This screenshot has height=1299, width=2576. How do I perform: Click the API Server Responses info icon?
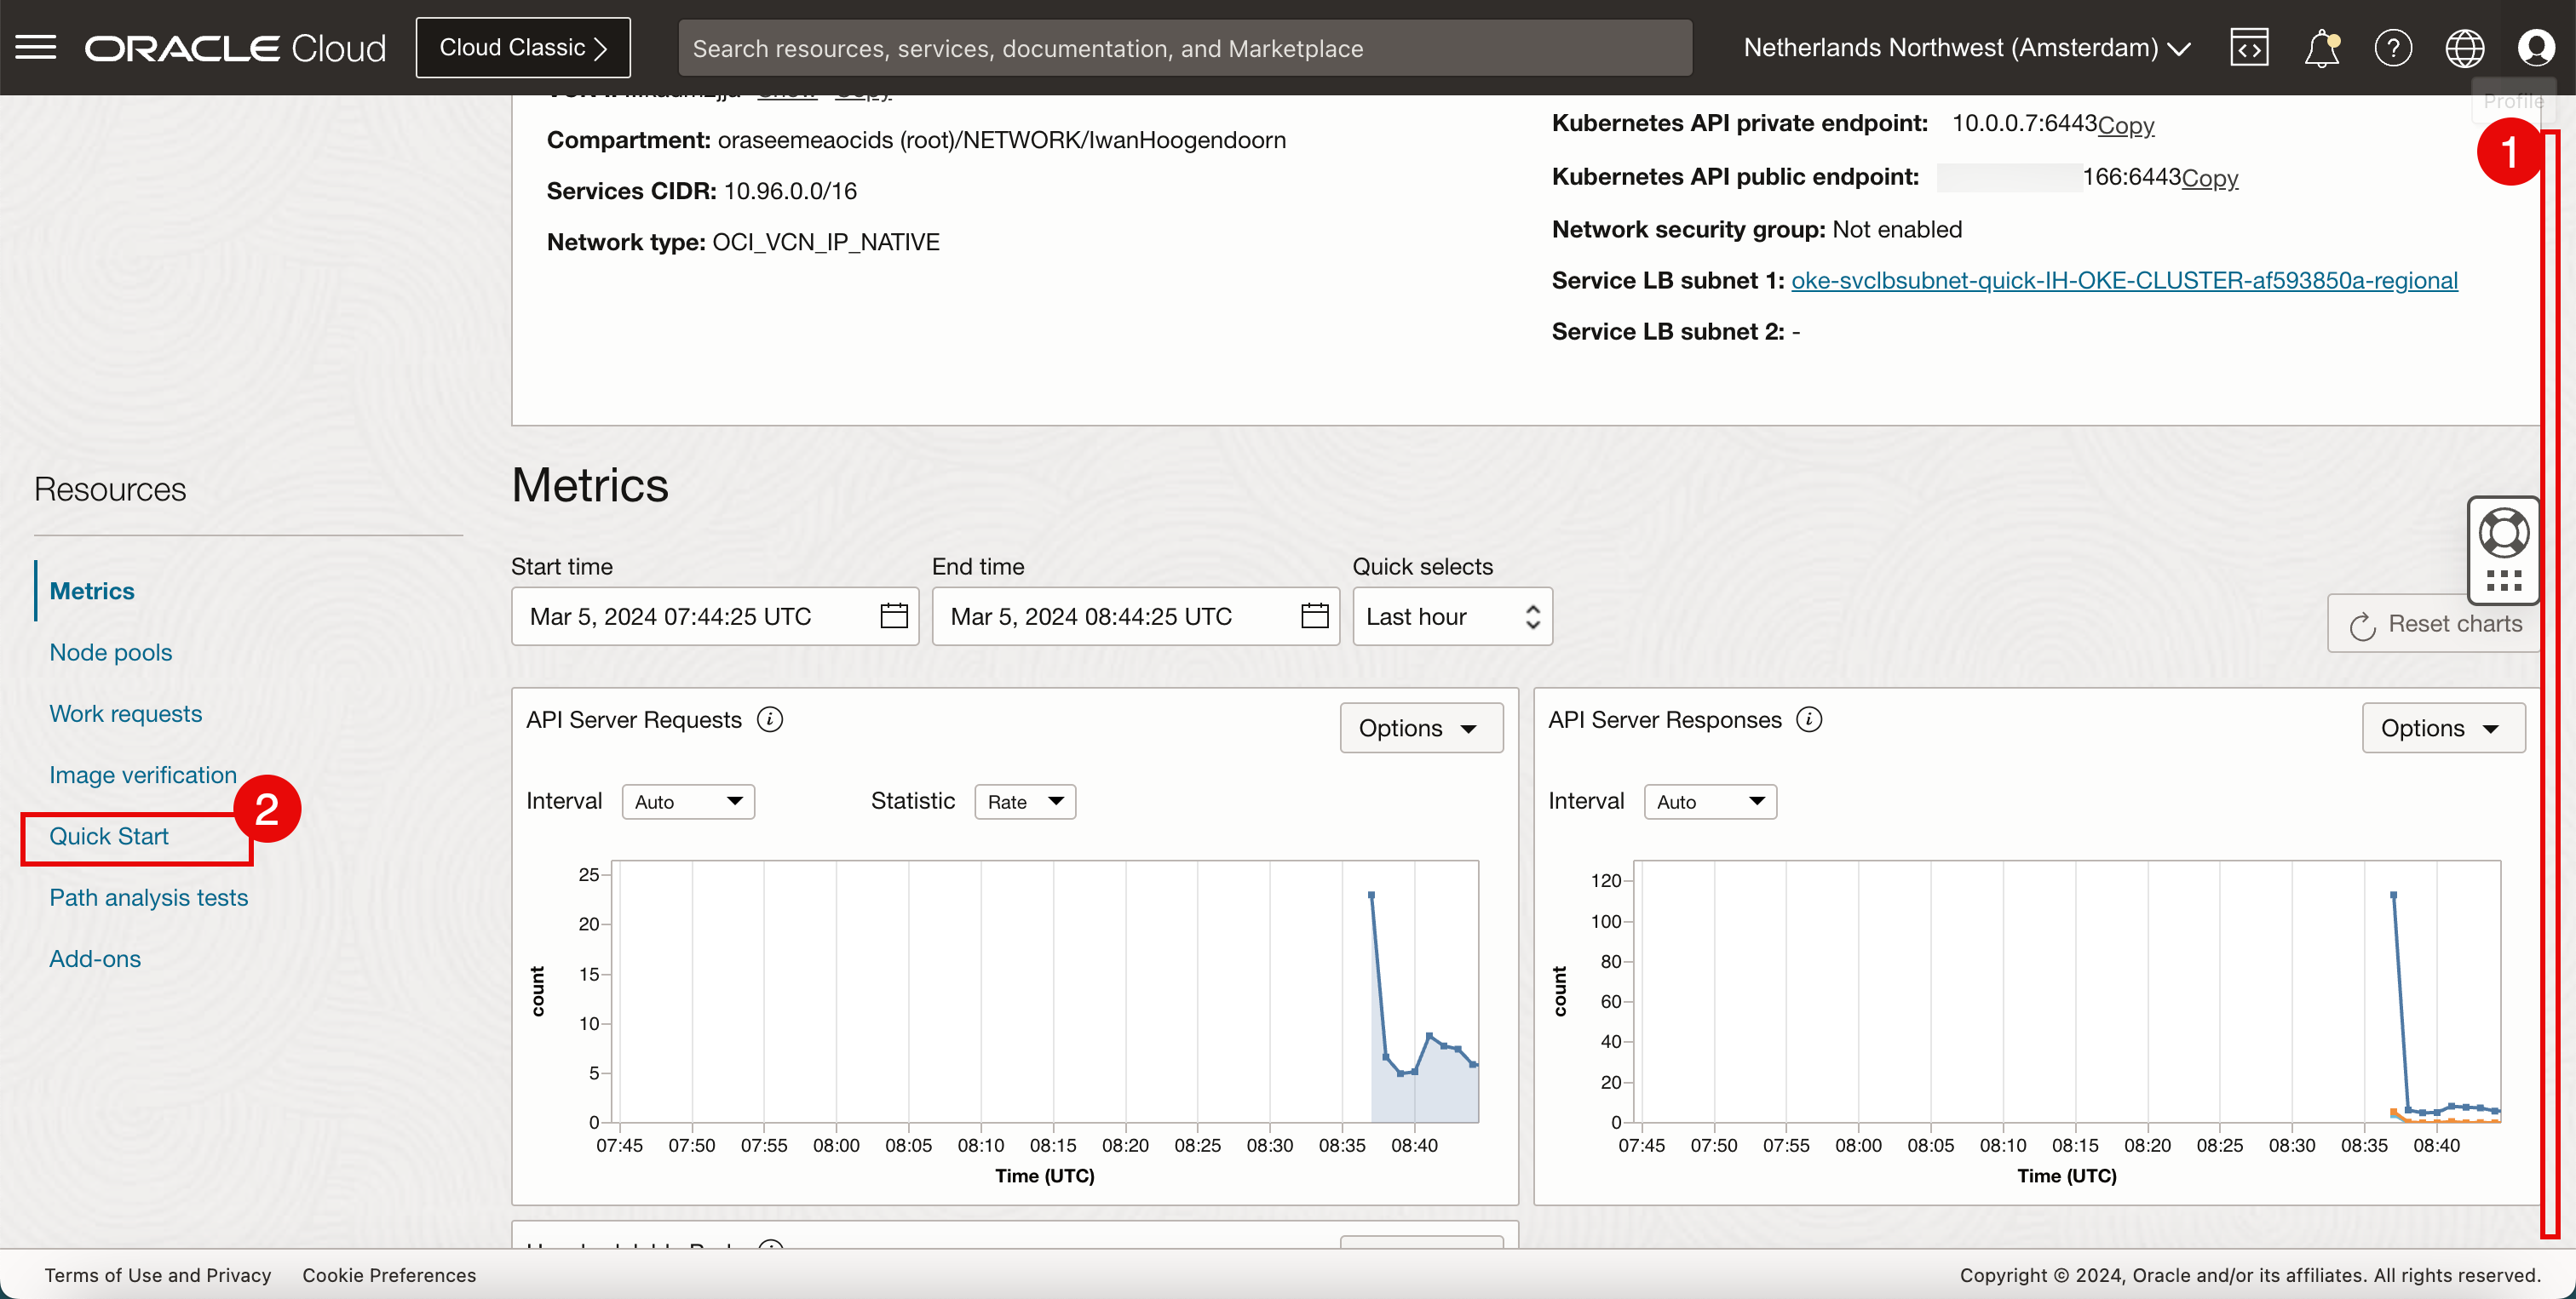[1809, 719]
